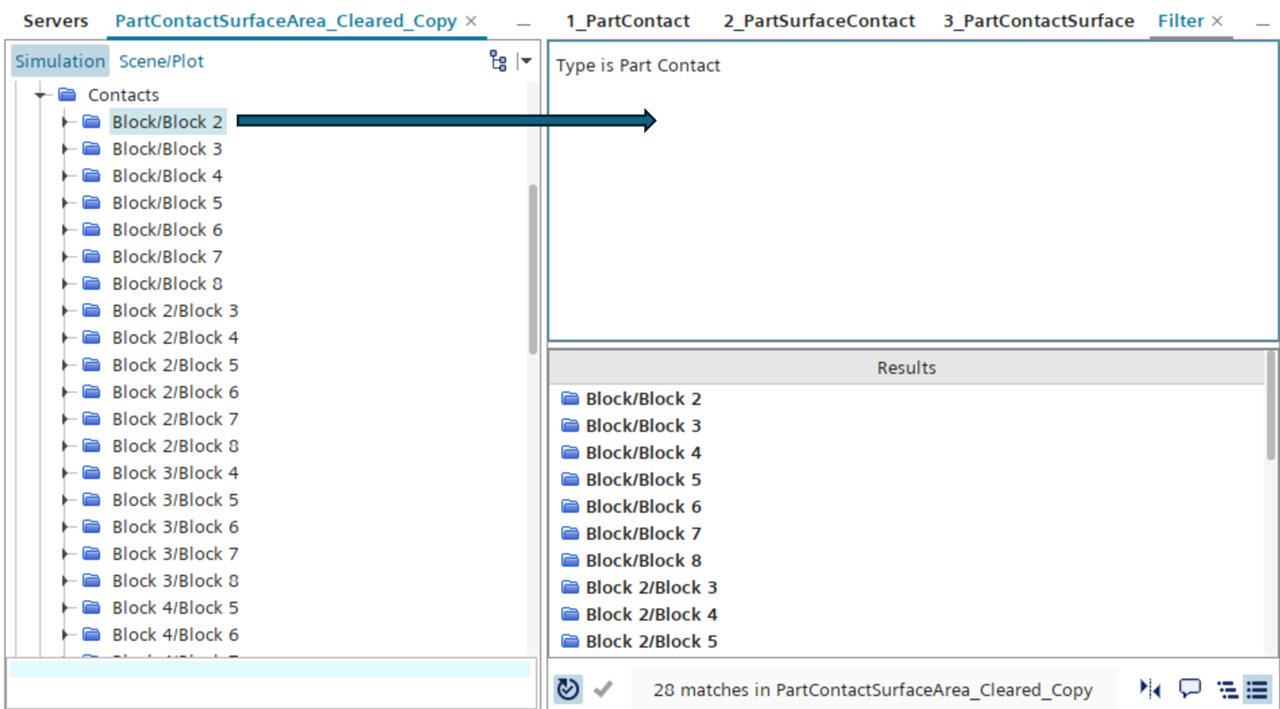This screenshot has width=1280, height=709.
Task: Expand the Block 2/Block 8 tree node
Action: [66, 446]
